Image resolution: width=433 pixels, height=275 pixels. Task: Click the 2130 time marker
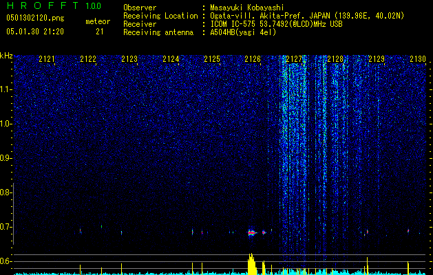(418, 59)
